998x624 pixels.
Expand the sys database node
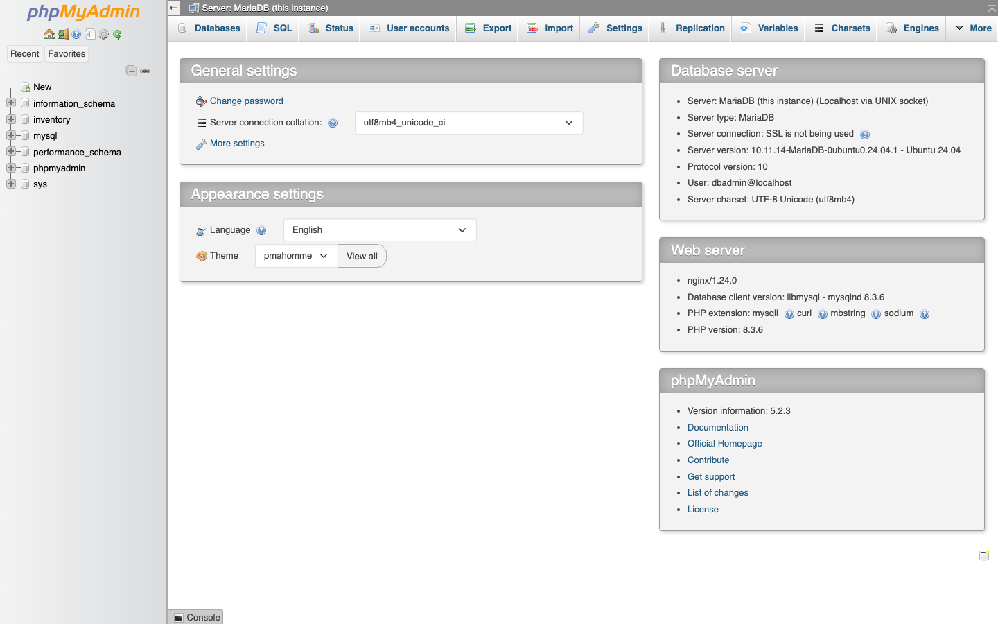(10, 184)
